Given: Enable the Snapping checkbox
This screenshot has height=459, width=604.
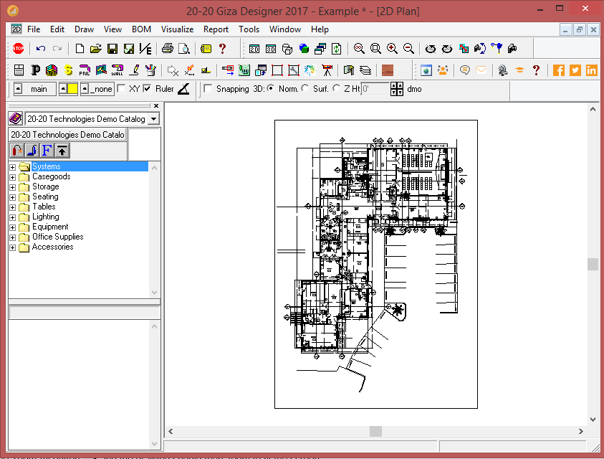Looking at the screenshot, I should (208, 89).
